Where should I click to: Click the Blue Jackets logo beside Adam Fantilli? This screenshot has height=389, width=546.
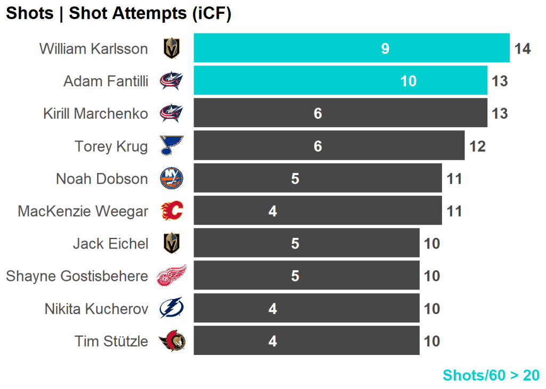coord(172,81)
